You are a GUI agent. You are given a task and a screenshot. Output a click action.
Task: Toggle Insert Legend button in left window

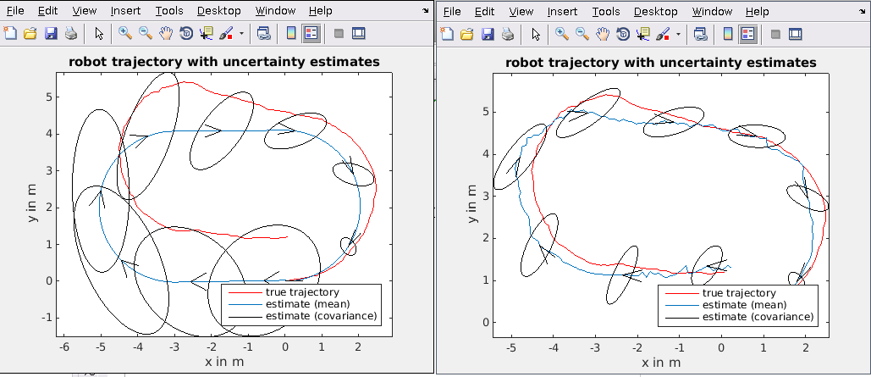[x=311, y=34]
